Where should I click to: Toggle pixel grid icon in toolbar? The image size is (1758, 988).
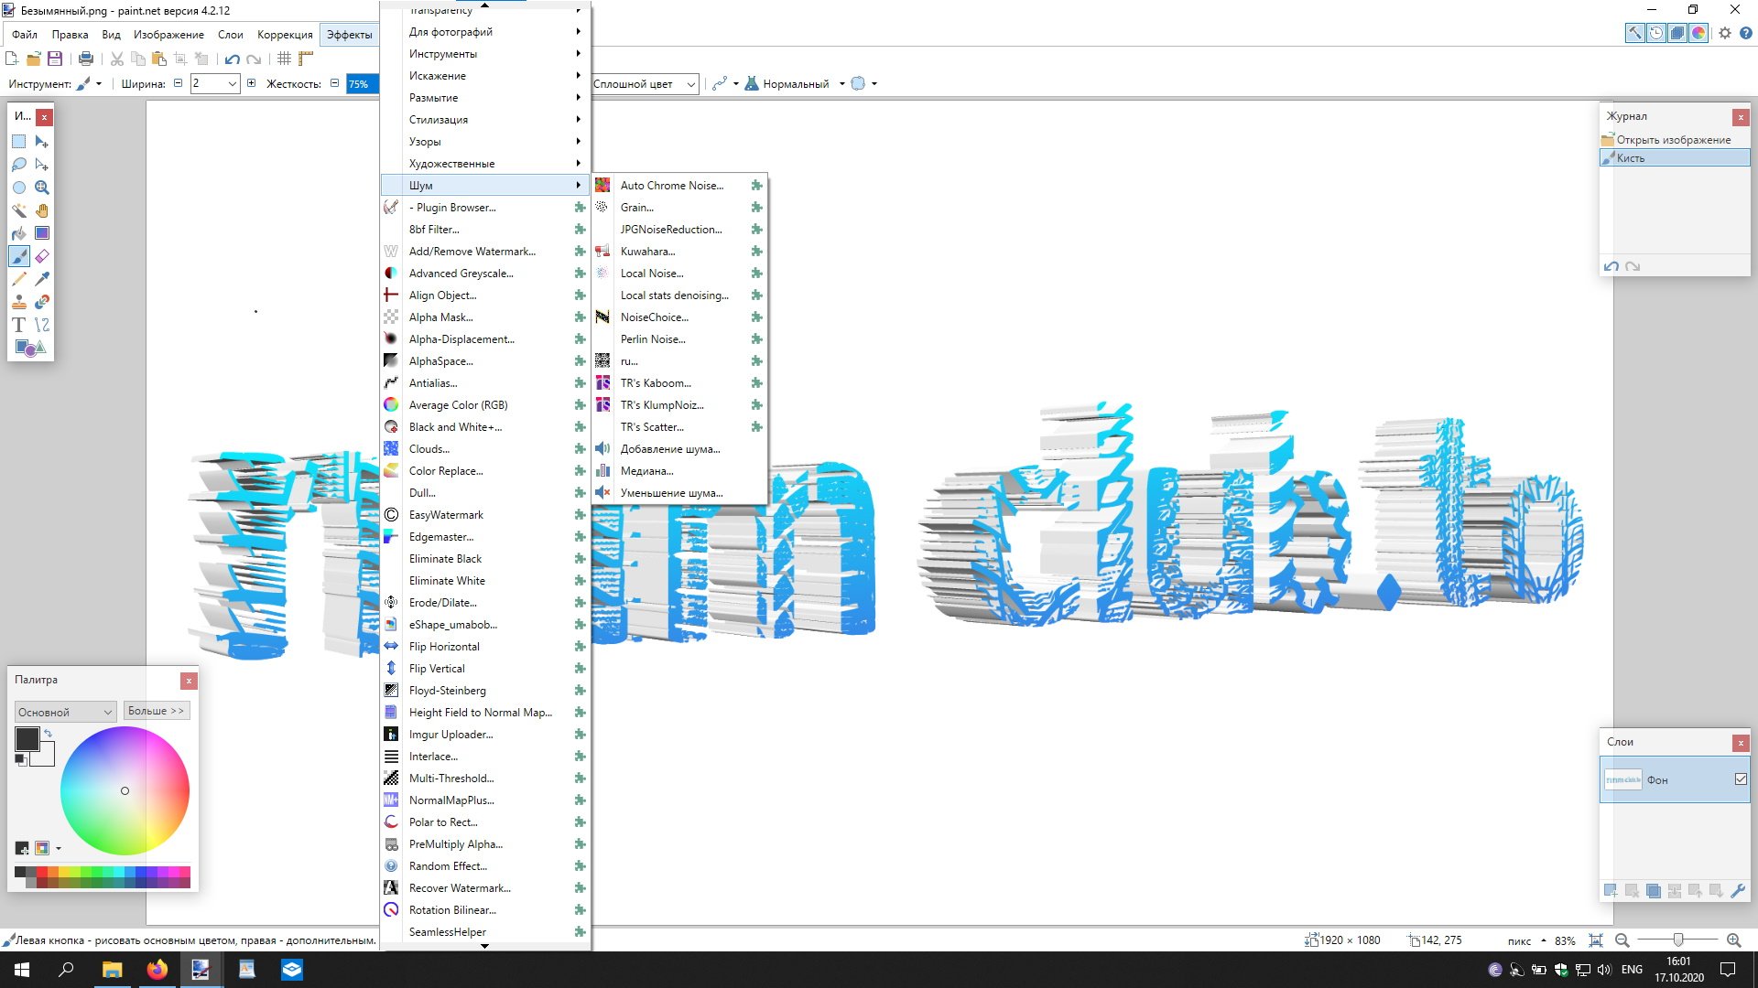284,59
